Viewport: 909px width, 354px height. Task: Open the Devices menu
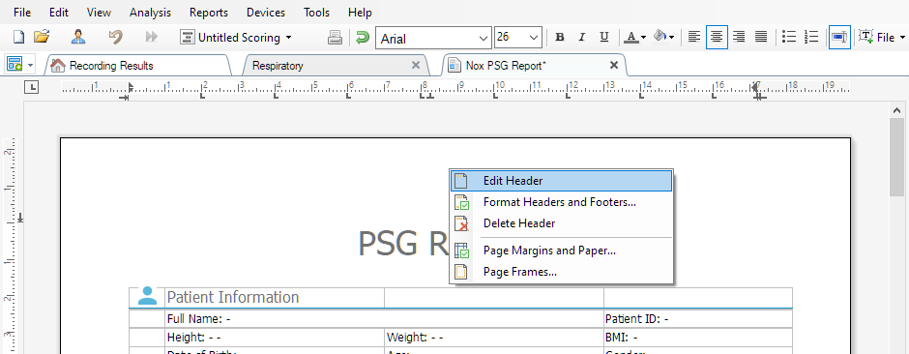(266, 13)
